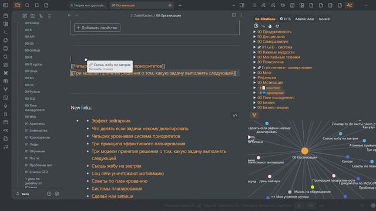The image size is (376, 211).
Task: Select Съешь жабу на завтрак link suggestion popup
Action: tap(110, 66)
